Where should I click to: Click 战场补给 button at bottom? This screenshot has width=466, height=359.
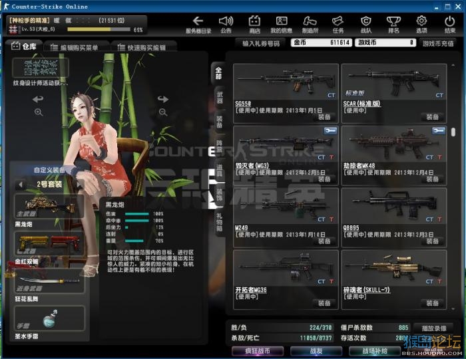coord(375,351)
